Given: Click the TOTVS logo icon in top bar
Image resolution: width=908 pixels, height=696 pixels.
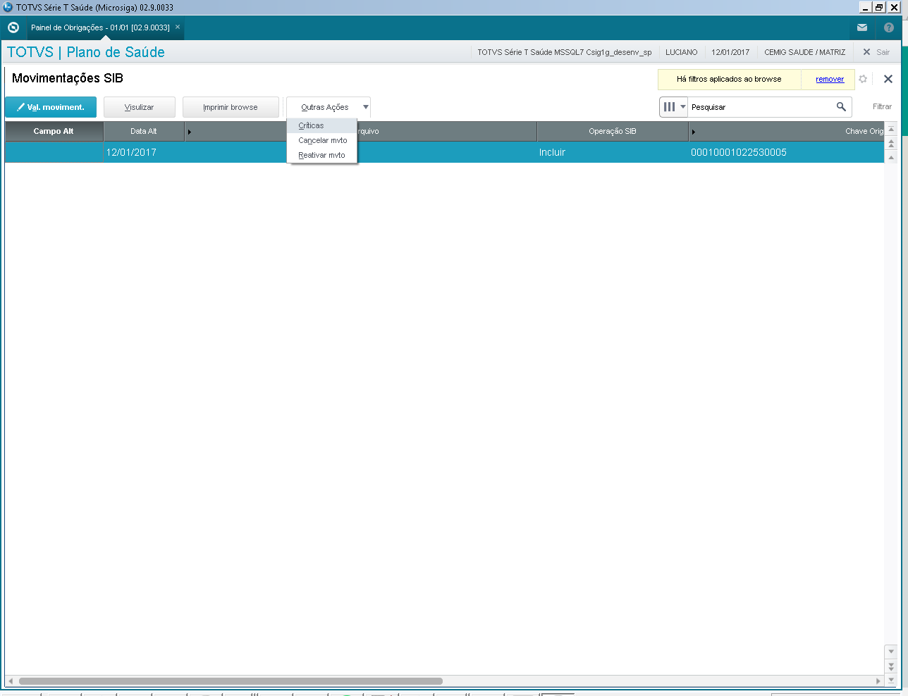Looking at the screenshot, I should (13, 27).
